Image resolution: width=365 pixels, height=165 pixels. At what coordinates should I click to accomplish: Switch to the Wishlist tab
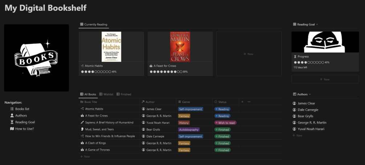(106, 94)
